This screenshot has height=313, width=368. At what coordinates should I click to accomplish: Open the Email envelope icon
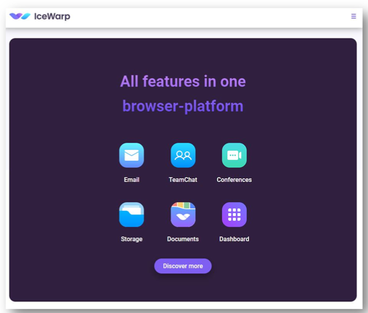pos(131,155)
